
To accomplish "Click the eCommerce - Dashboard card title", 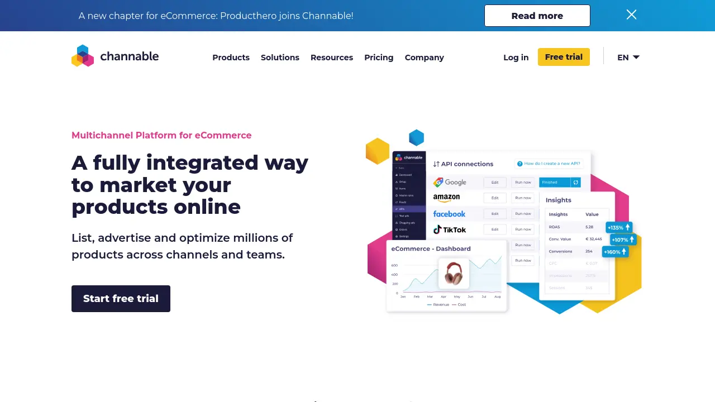I will click(x=431, y=248).
